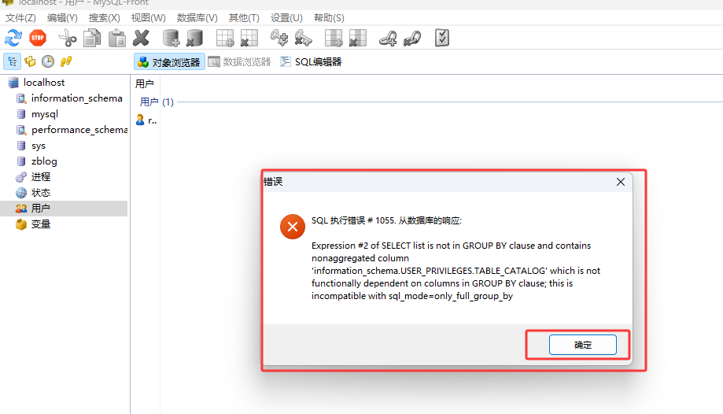Click the red error X icon in dialog
The image size is (723, 414).
293,227
